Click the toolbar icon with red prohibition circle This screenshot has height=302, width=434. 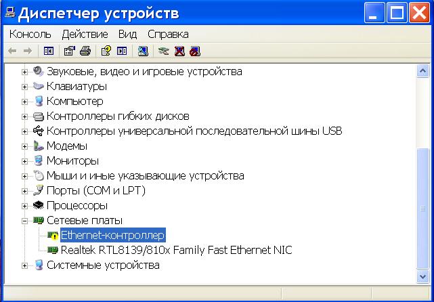click(x=195, y=51)
